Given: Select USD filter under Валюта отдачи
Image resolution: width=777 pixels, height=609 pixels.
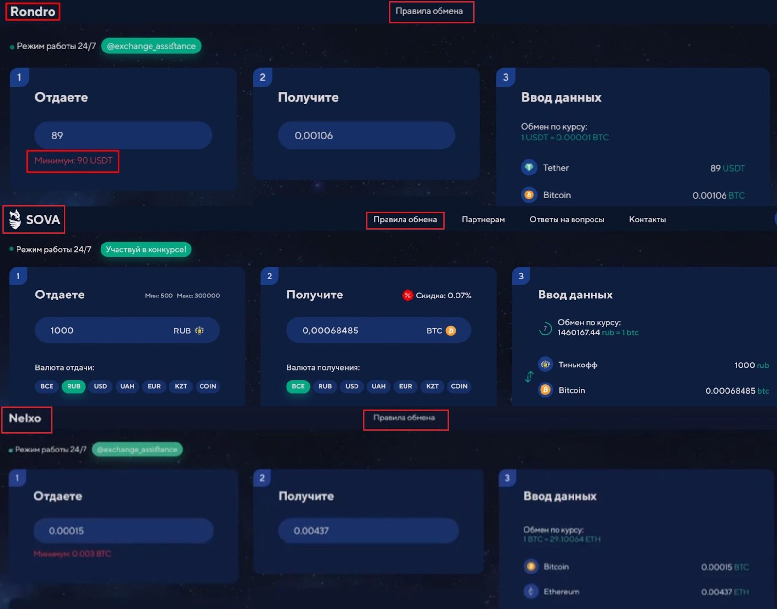Looking at the screenshot, I should (101, 386).
